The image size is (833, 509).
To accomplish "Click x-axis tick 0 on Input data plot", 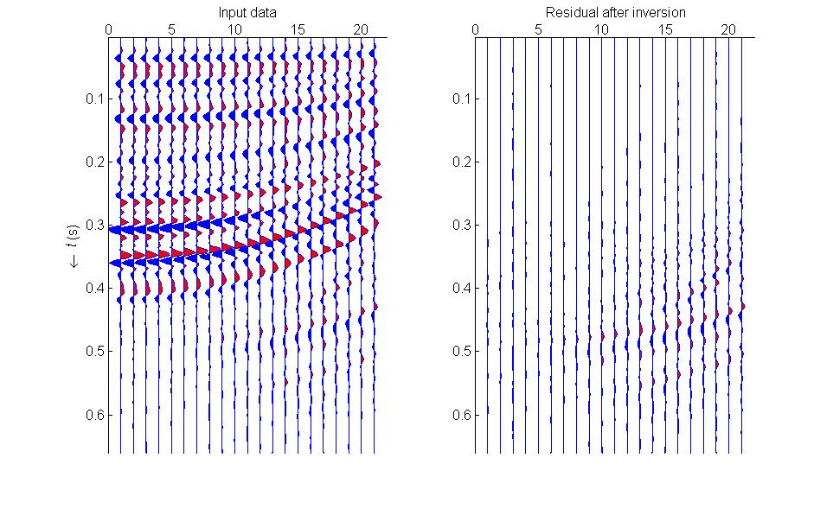I will pos(109,29).
